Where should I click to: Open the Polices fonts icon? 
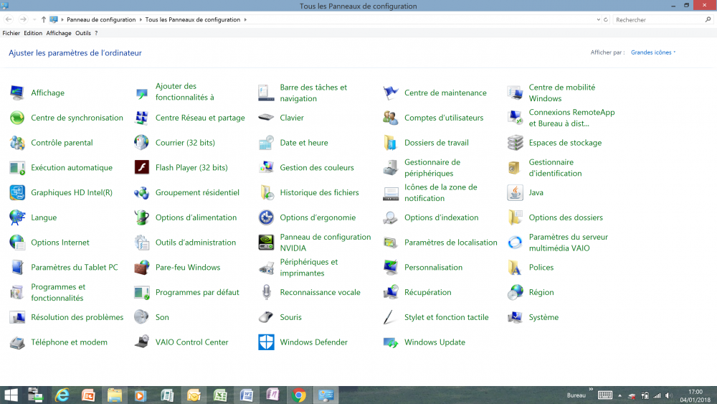coord(515,267)
